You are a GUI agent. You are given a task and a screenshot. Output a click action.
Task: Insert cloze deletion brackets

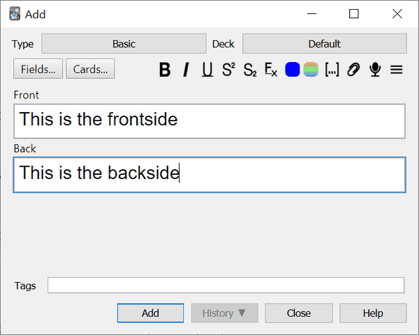(332, 70)
